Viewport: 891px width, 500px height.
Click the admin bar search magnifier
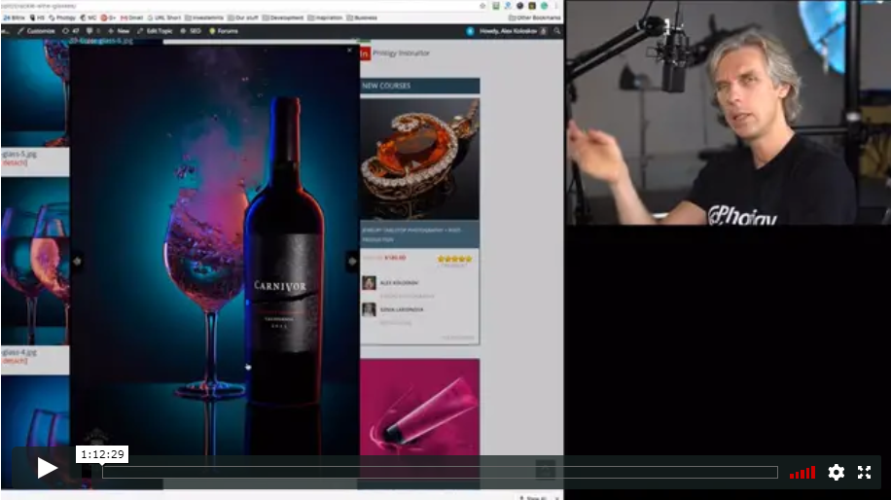pos(556,31)
